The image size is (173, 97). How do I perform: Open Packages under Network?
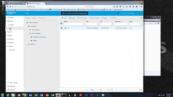(11, 25)
